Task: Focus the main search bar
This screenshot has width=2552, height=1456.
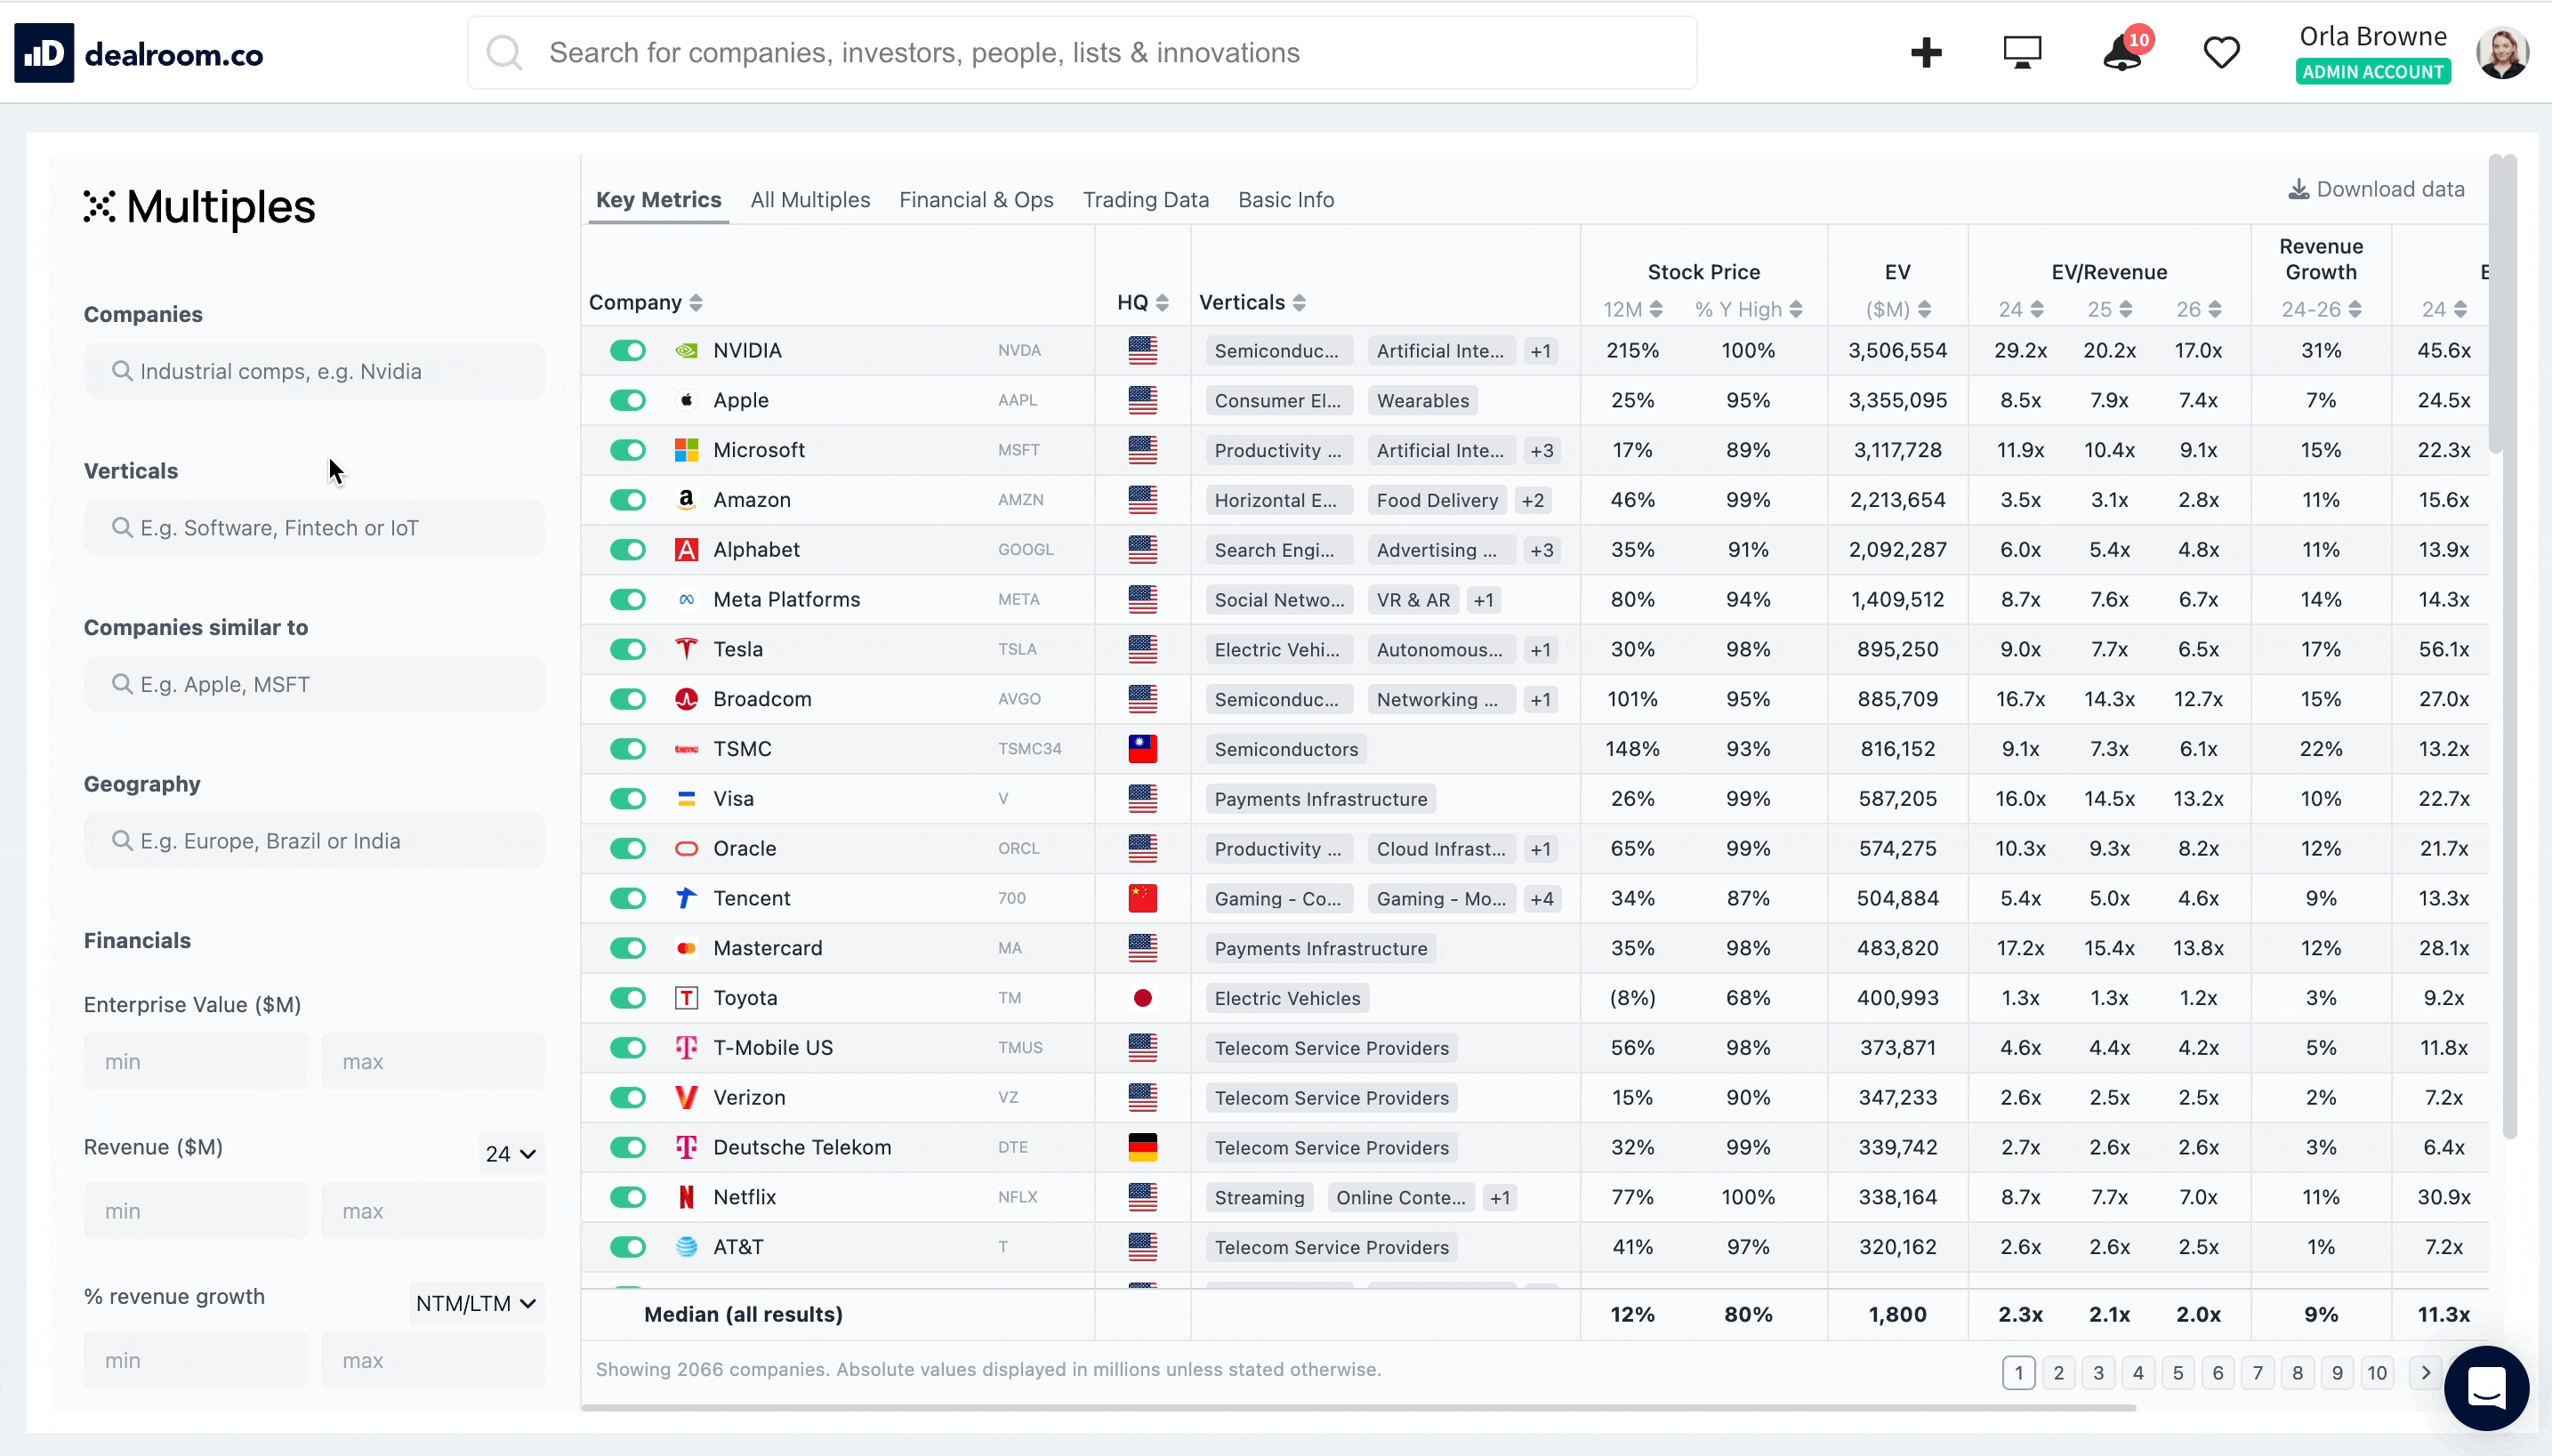Action: tap(1082, 53)
